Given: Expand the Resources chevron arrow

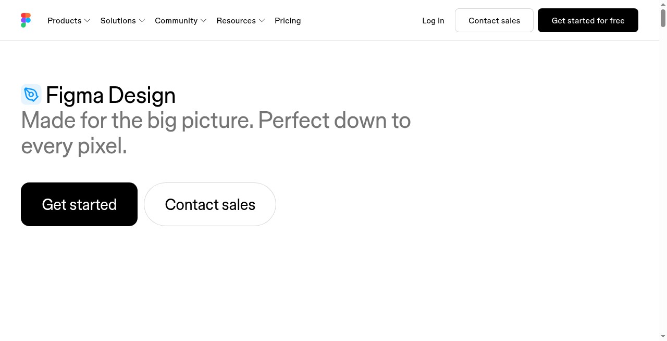Looking at the screenshot, I should (262, 21).
